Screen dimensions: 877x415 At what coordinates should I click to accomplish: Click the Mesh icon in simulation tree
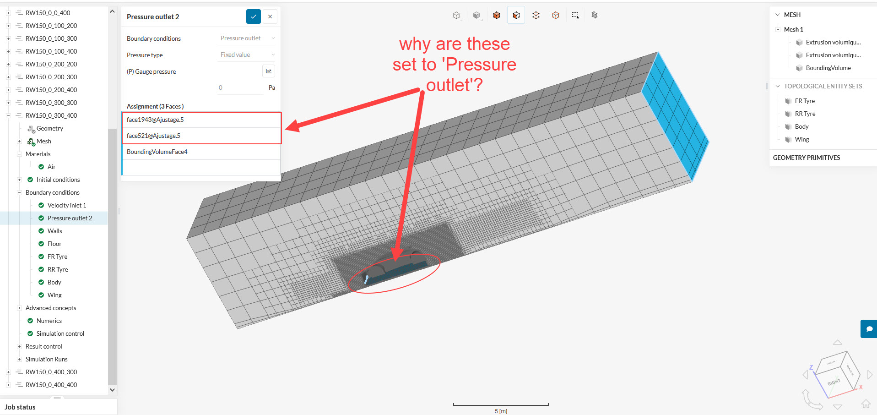coord(31,142)
